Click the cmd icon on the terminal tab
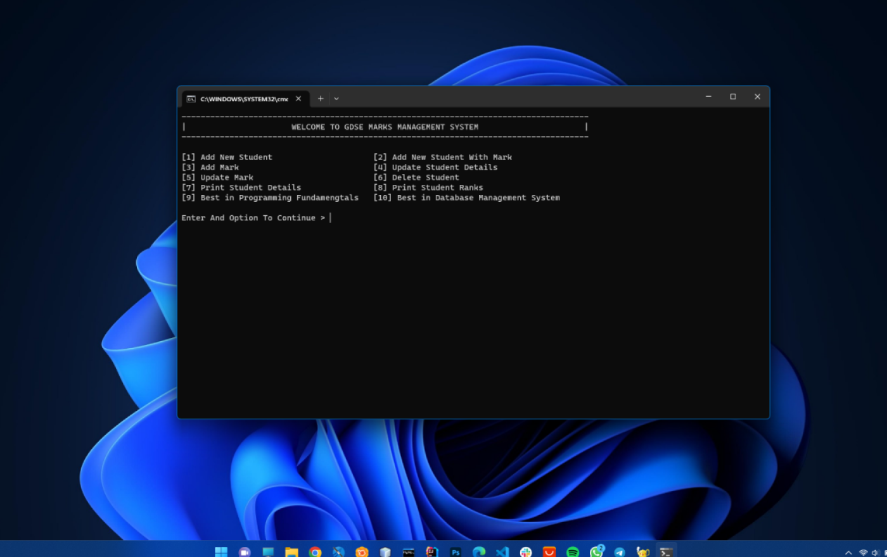The height and width of the screenshot is (557, 887). coord(191,99)
